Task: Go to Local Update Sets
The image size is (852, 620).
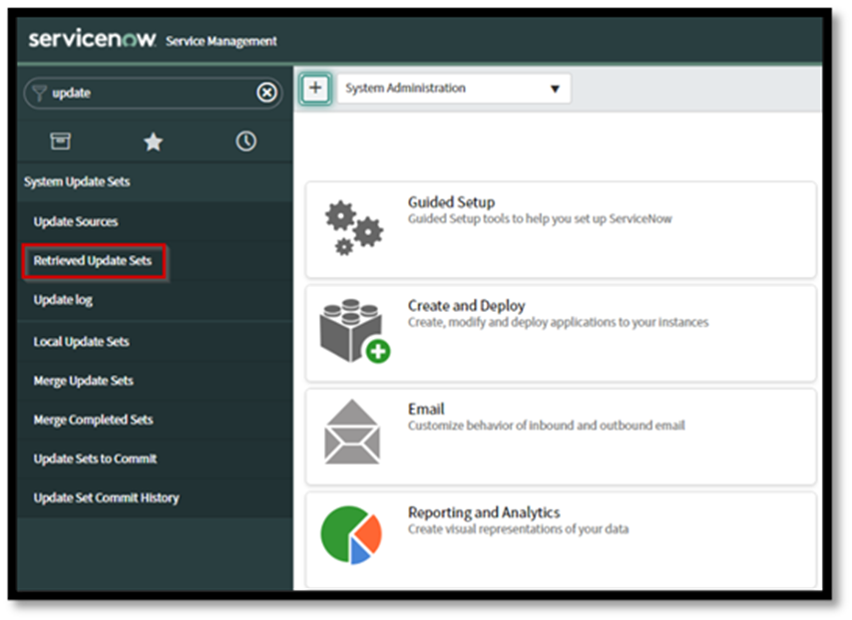Action: tap(81, 342)
